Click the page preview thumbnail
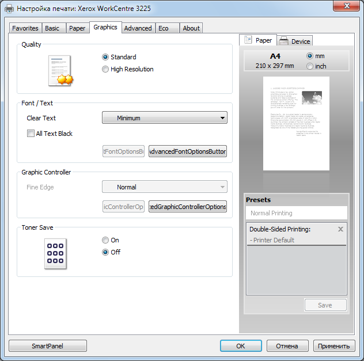 point(296,123)
